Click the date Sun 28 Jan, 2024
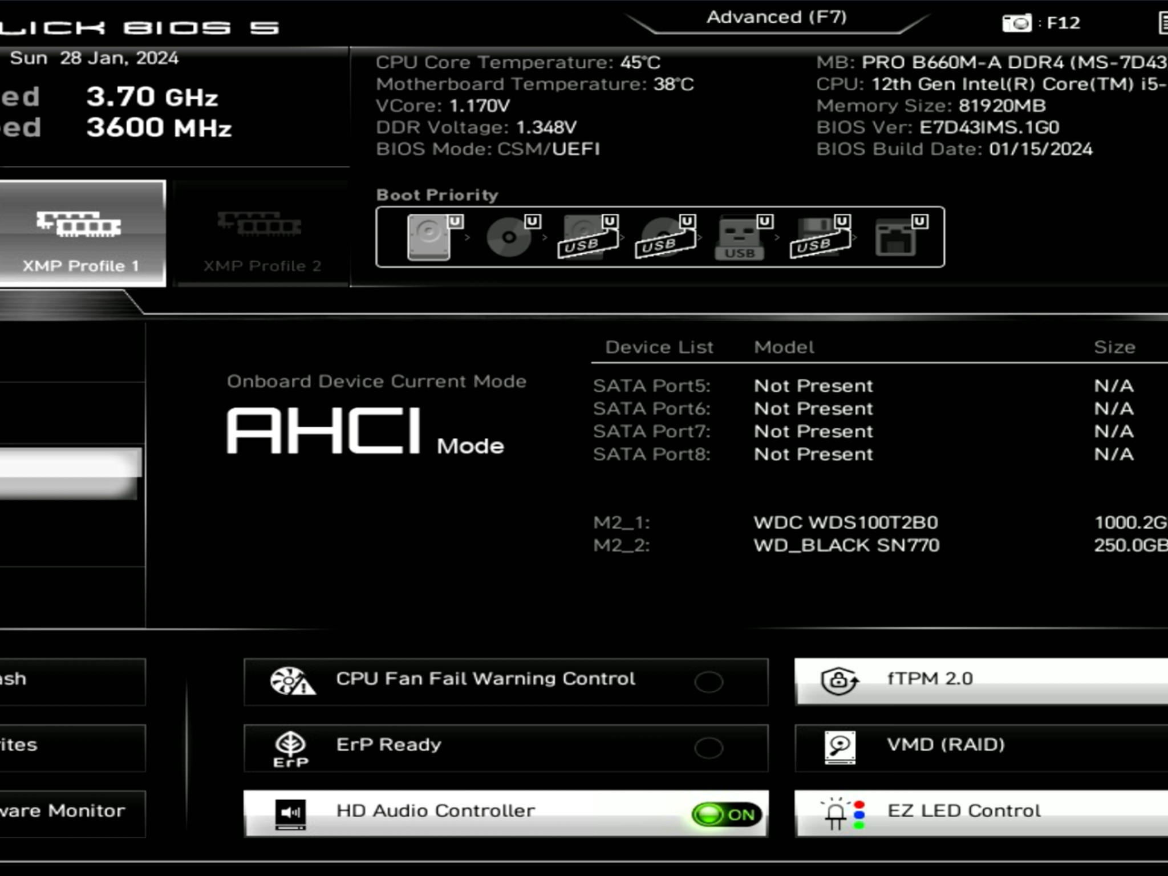Image resolution: width=1168 pixels, height=876 pixels. point(94,58)
